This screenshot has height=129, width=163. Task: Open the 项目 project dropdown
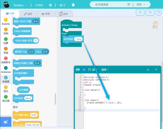[141, 5]
